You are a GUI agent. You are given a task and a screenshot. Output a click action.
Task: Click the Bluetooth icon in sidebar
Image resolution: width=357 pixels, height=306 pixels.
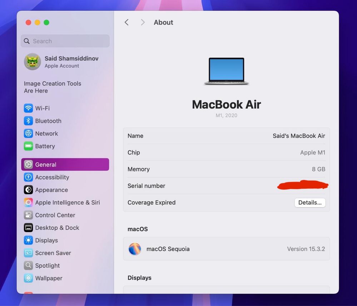coord(28,121)
